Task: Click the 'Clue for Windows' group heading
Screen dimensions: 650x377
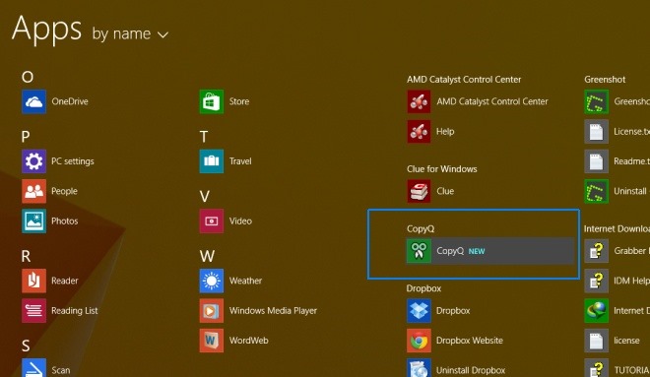Action: (x=441, y=169)
